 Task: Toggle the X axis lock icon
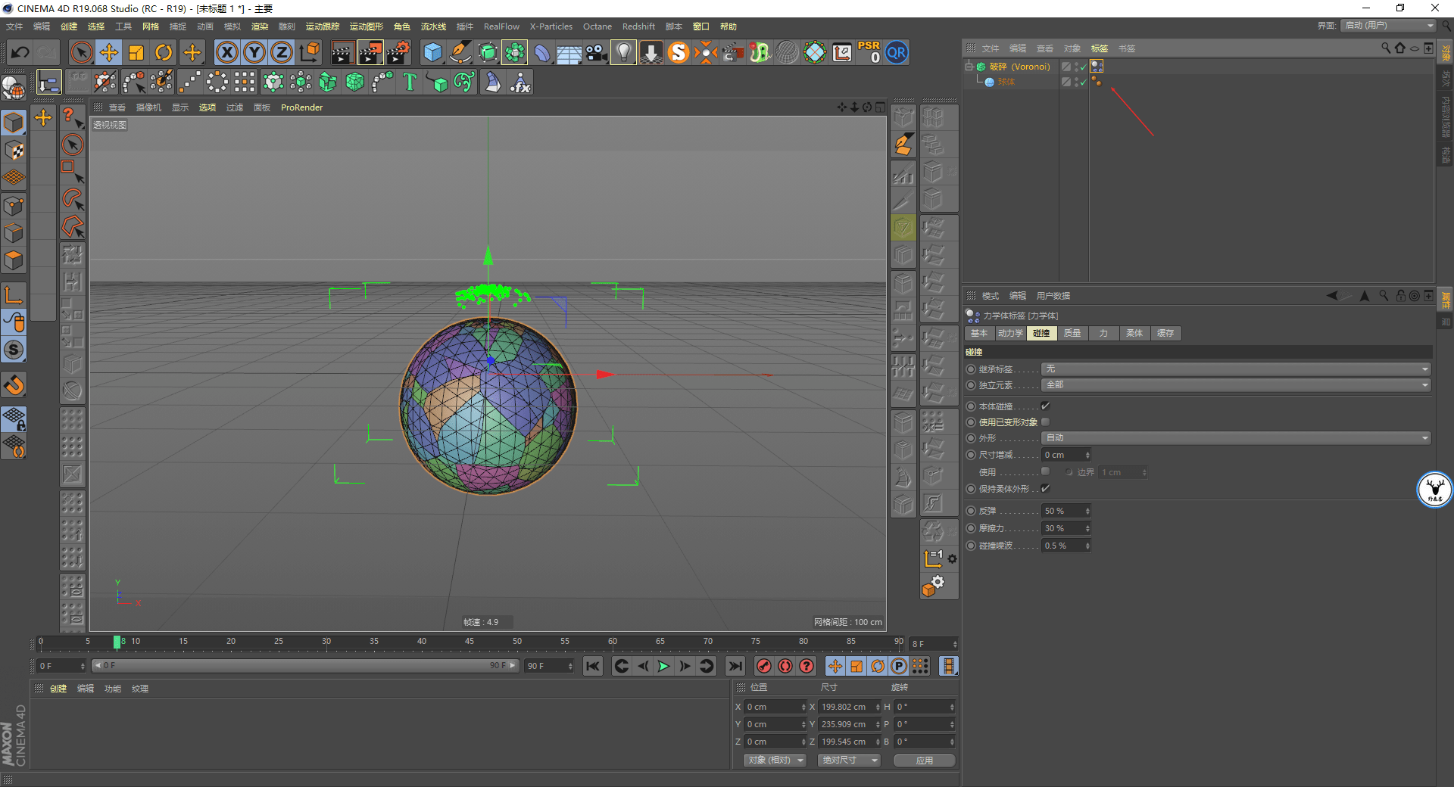(226, 52)
